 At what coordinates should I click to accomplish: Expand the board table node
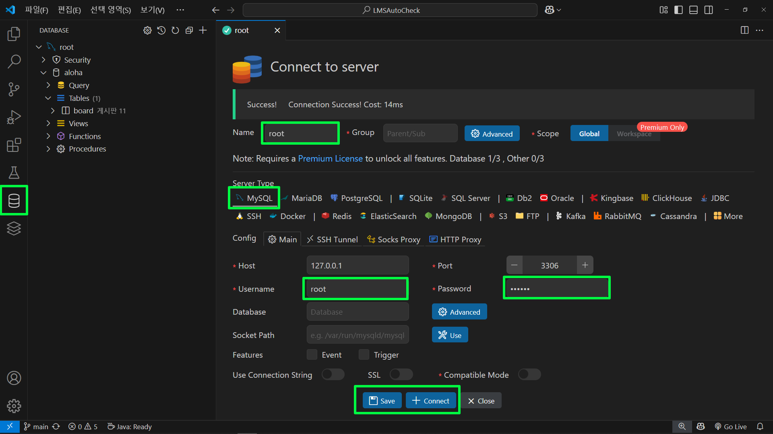(x=53, y=111)
